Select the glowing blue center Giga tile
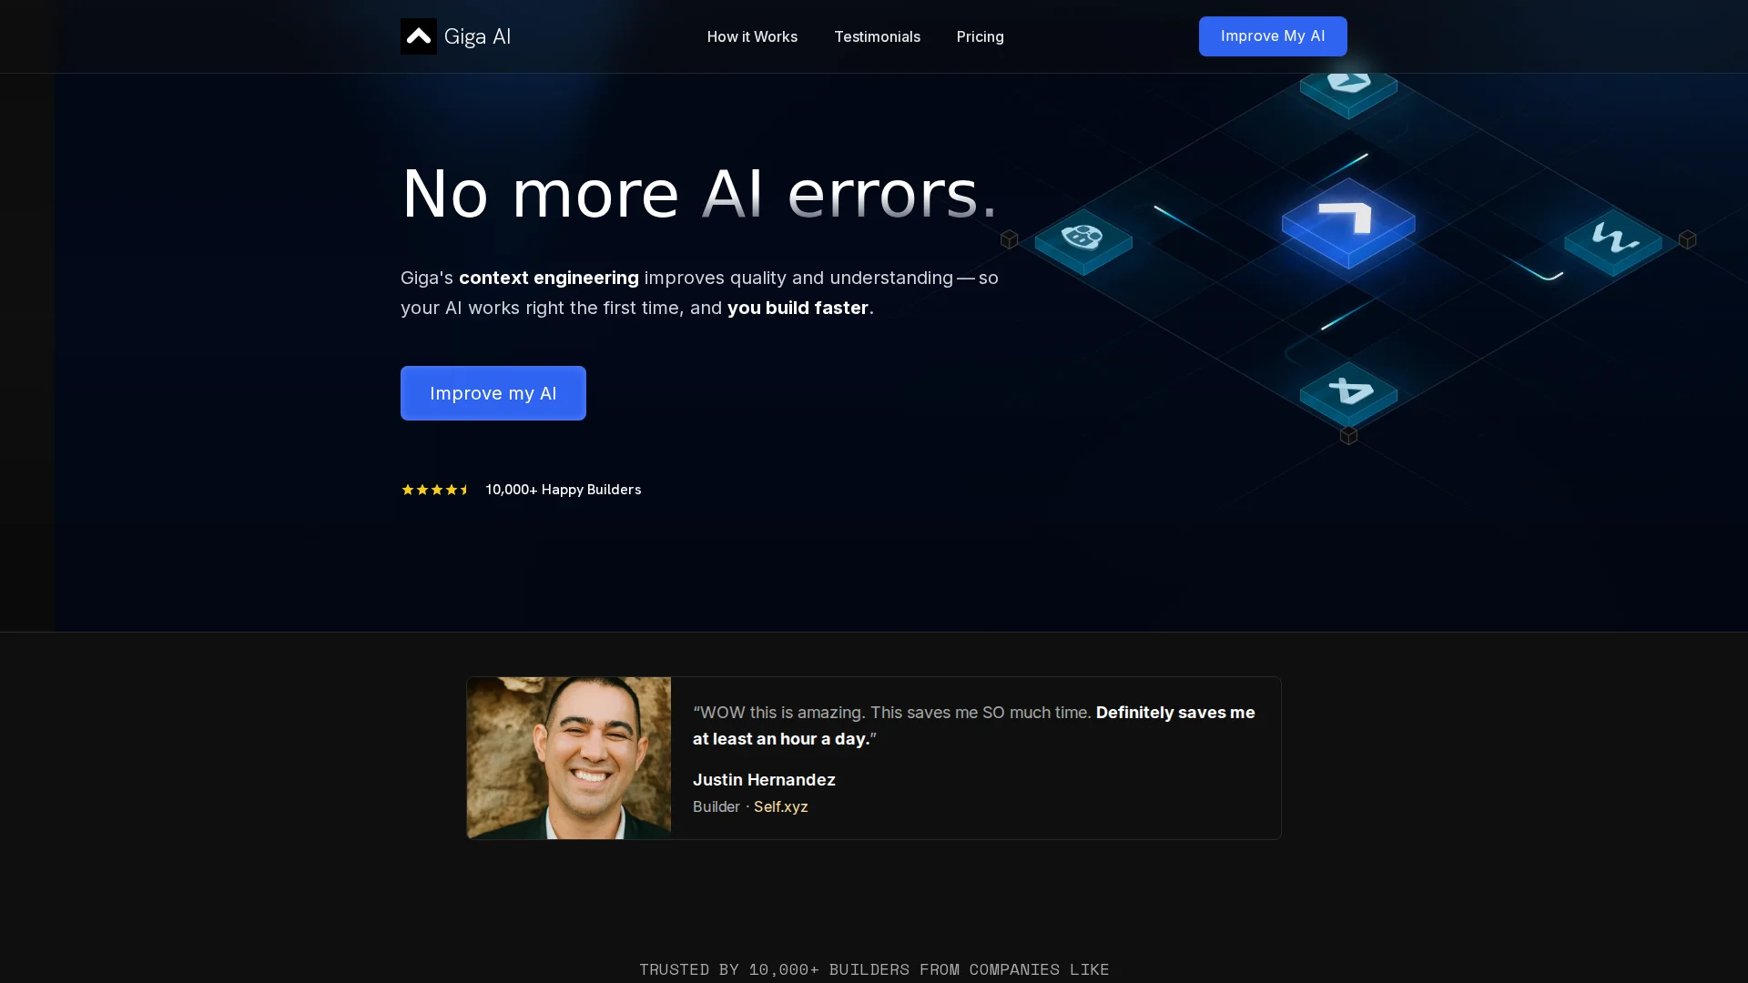 [1348, 222]
